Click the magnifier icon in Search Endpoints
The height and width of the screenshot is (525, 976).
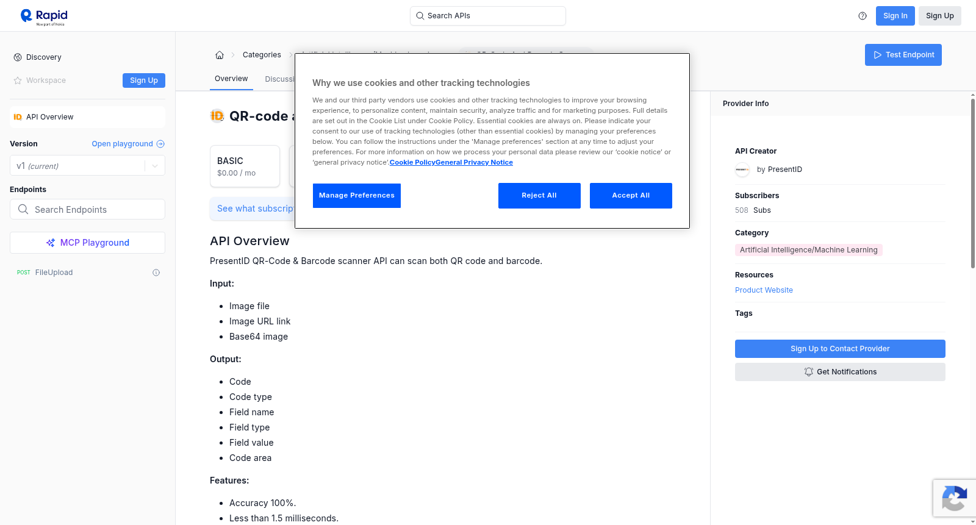click(x=23, y=209)
